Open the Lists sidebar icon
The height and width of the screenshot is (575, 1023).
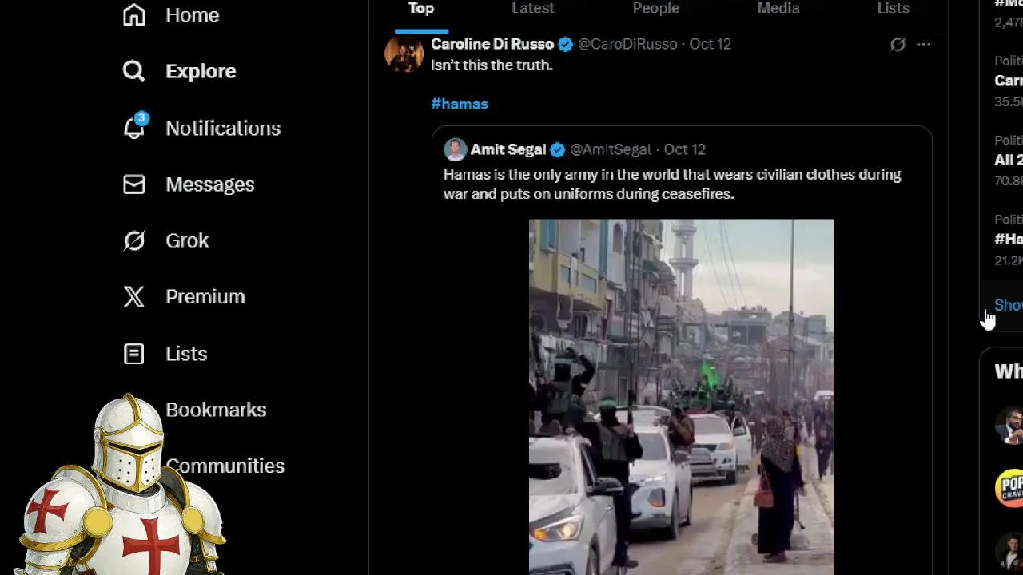(134, 353)
